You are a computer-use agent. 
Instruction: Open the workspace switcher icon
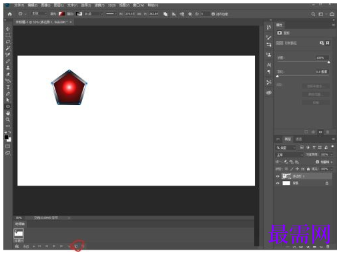click(x=321, y=14)
